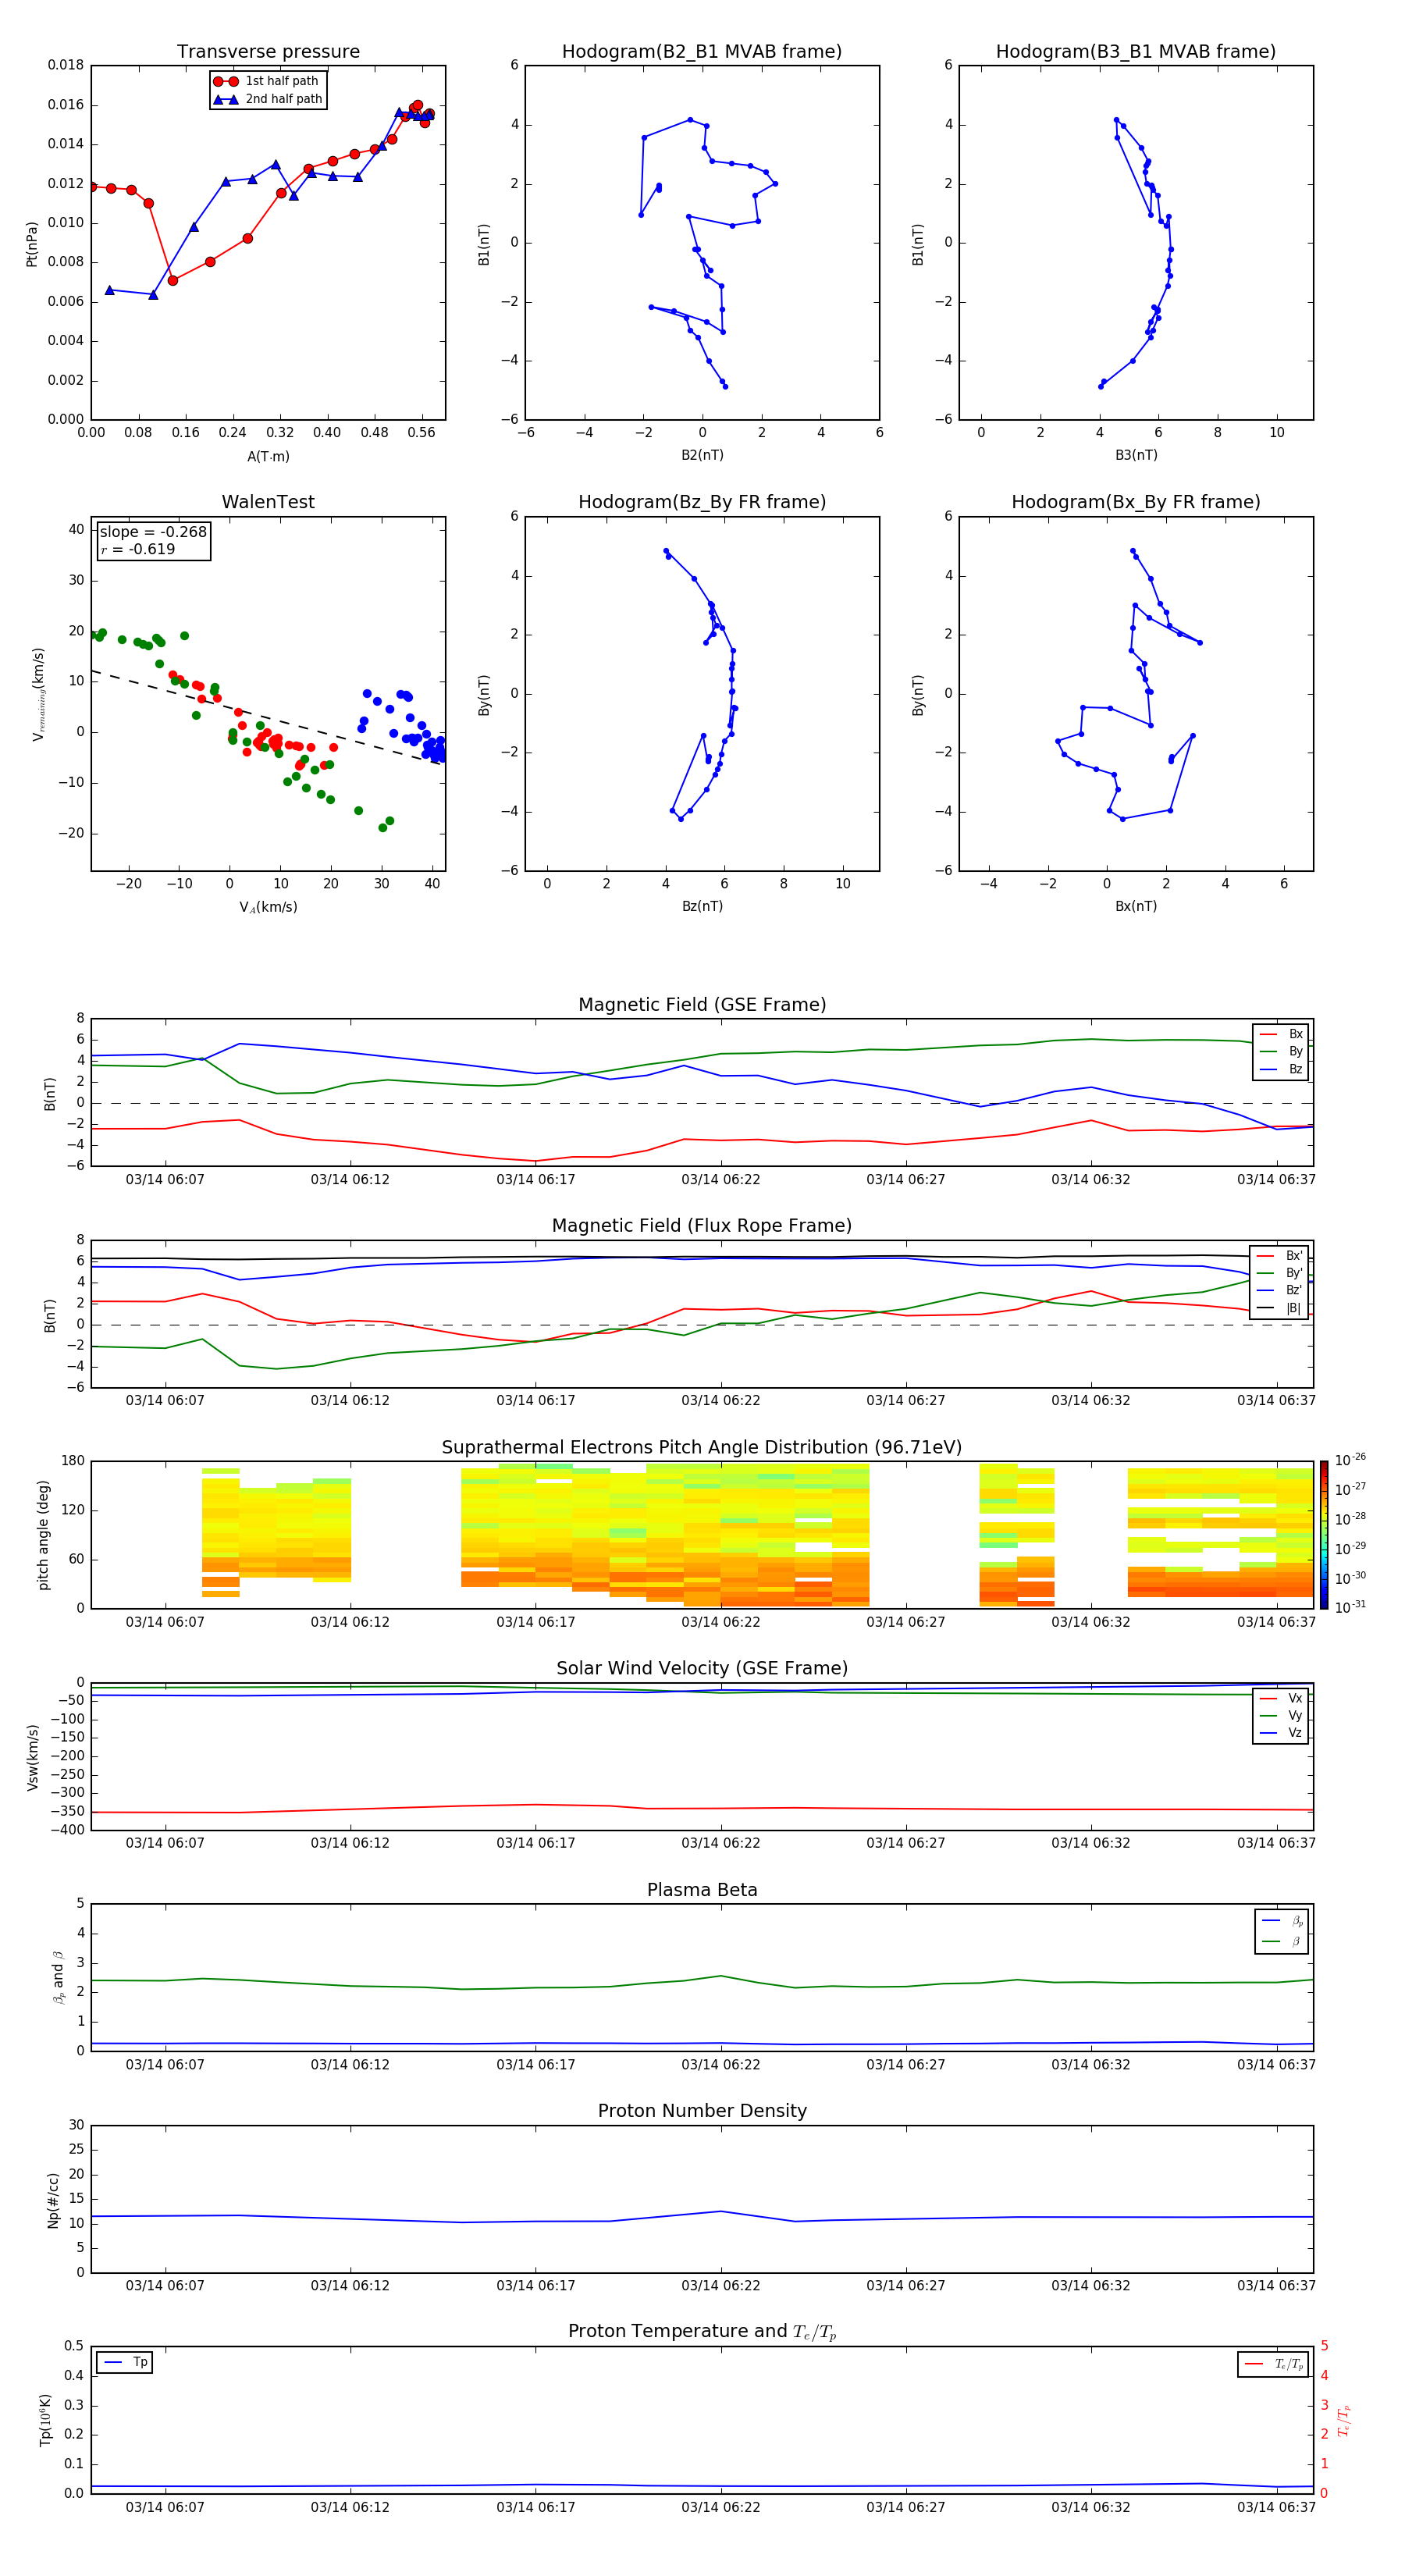The width and height of the screenshot is (1405, 2576).
Task: Select 'Vz' in solar wind legend
Action: click(x=1282, y=1733)
